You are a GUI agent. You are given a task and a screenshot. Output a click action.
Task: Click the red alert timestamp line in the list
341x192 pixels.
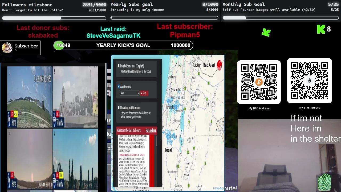[x=131, y=155]
